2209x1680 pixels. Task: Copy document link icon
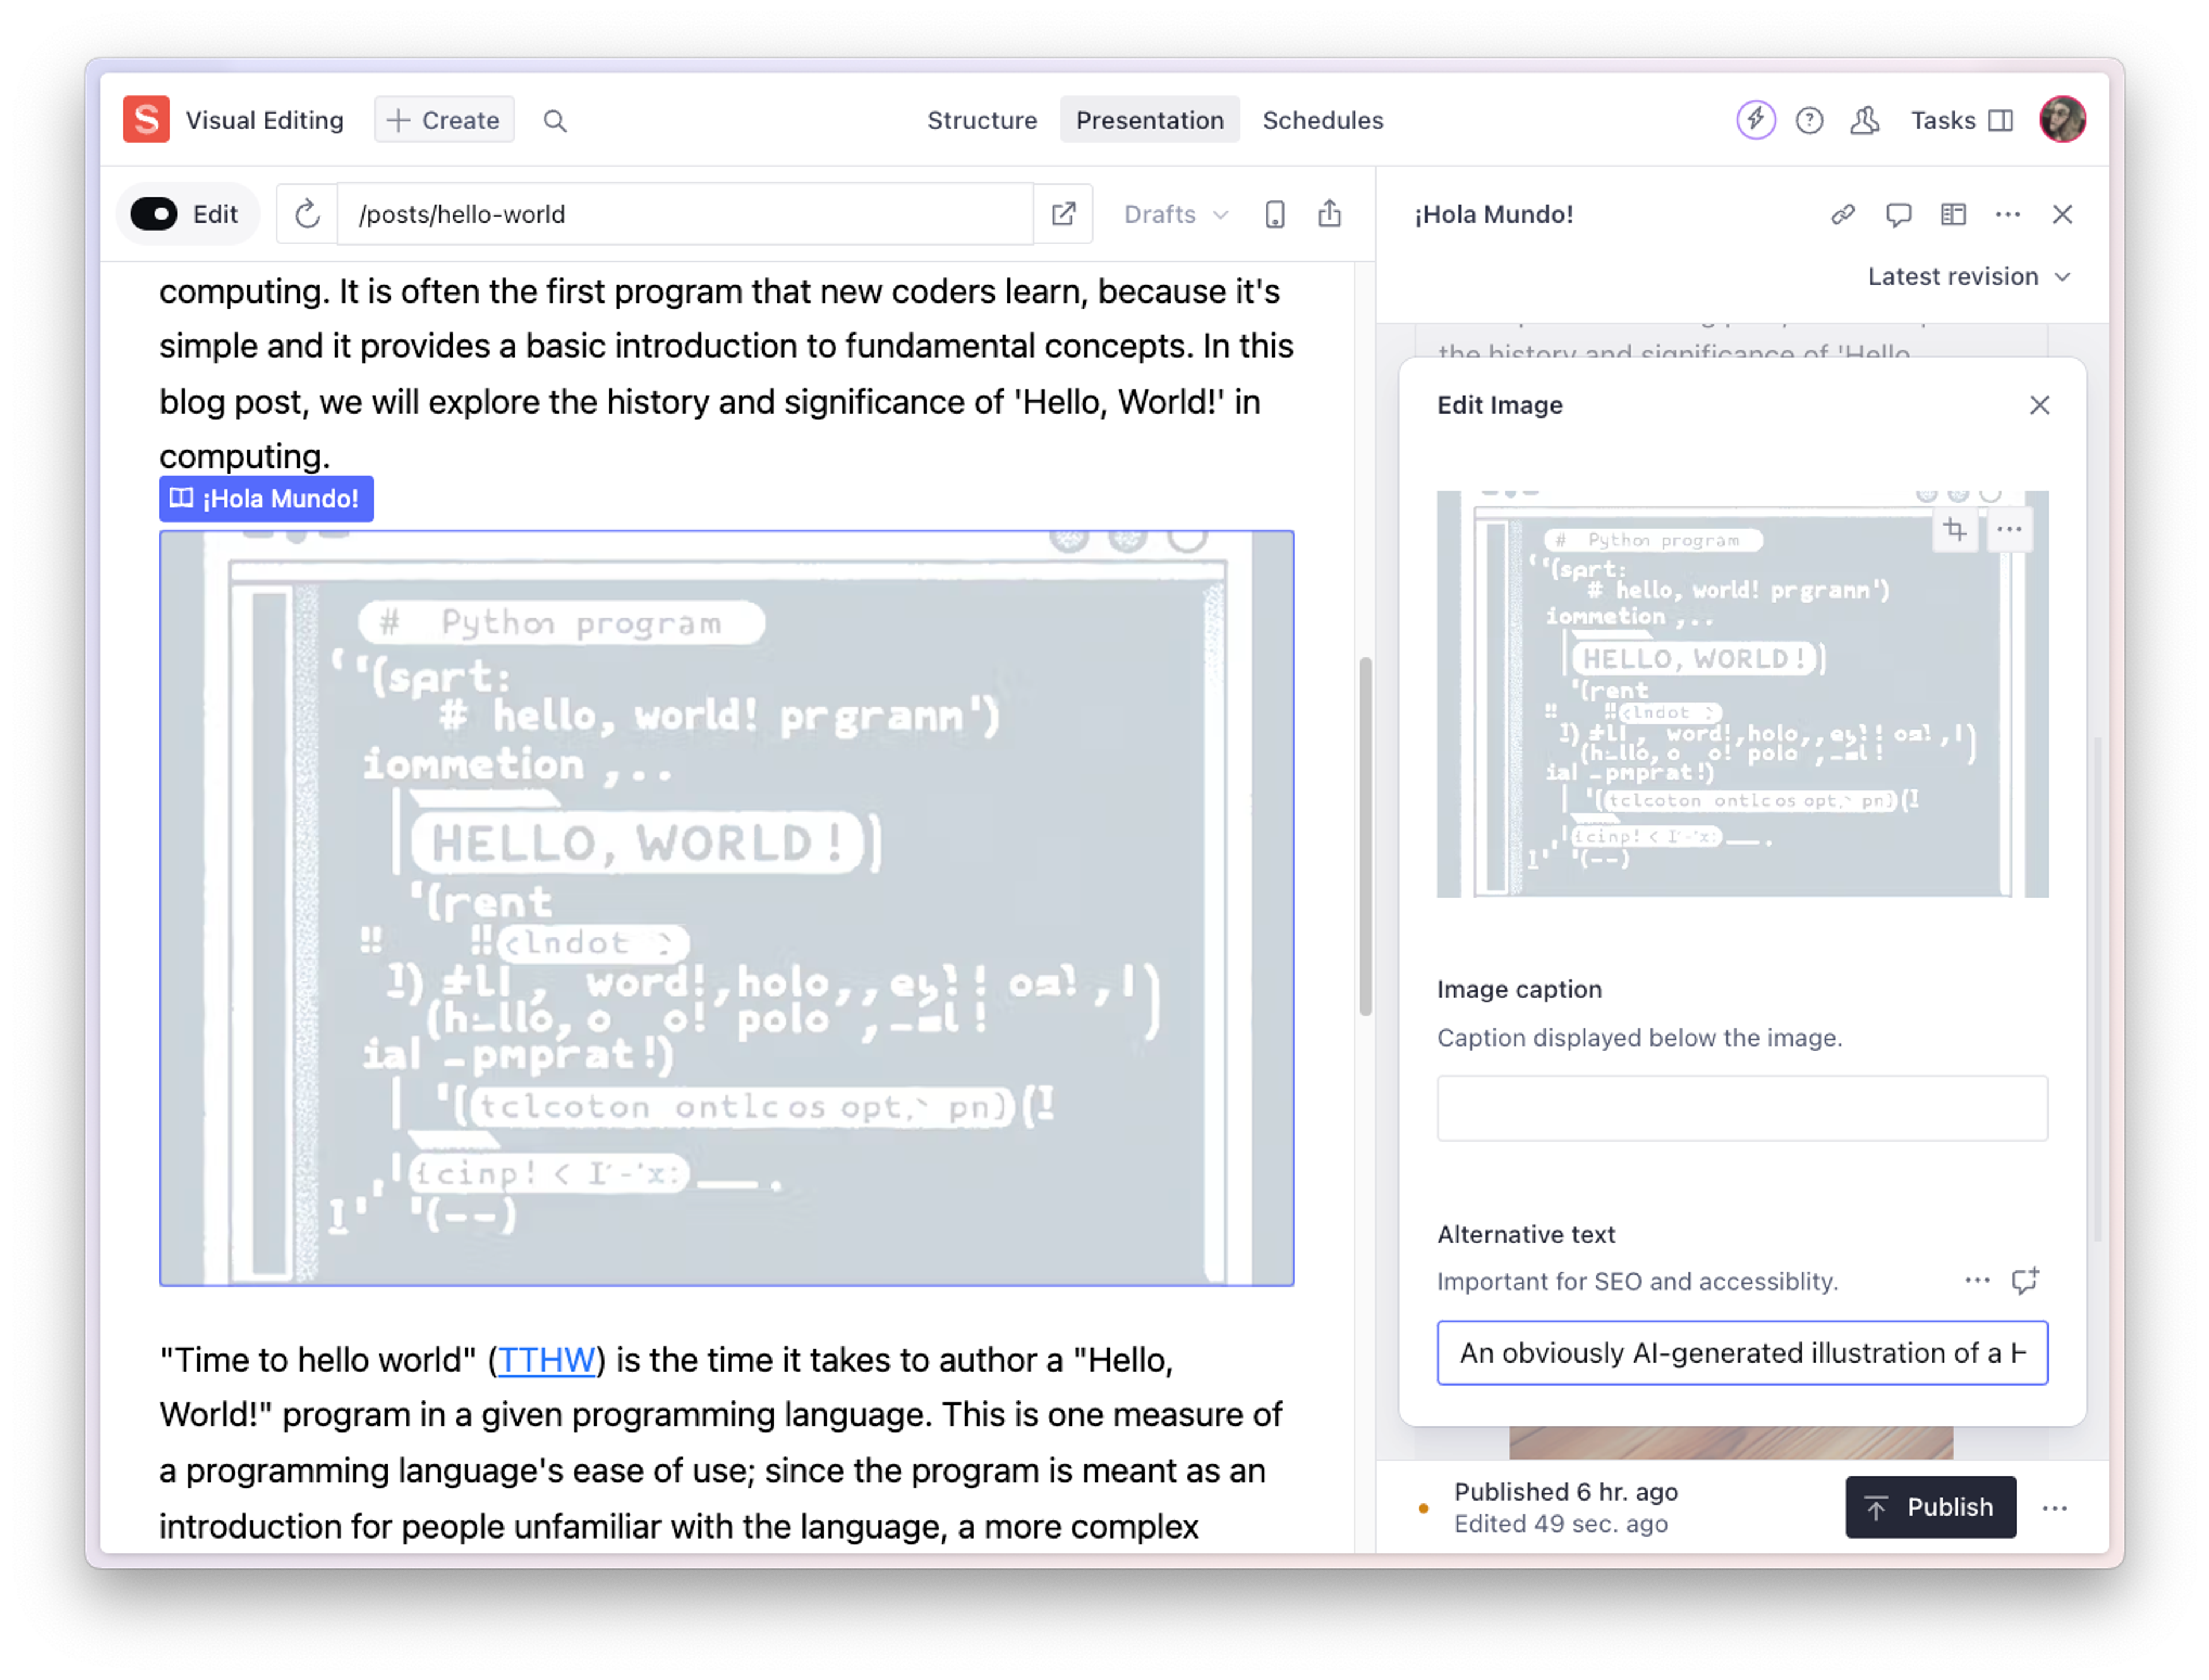coord(1842,214)
